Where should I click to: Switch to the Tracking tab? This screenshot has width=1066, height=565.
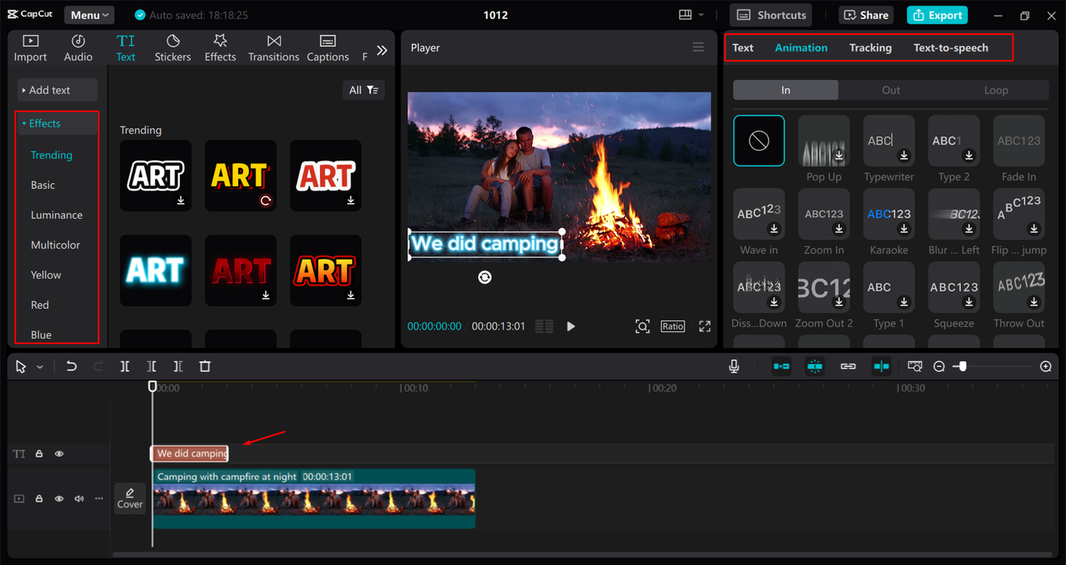[x=870, y=47]
